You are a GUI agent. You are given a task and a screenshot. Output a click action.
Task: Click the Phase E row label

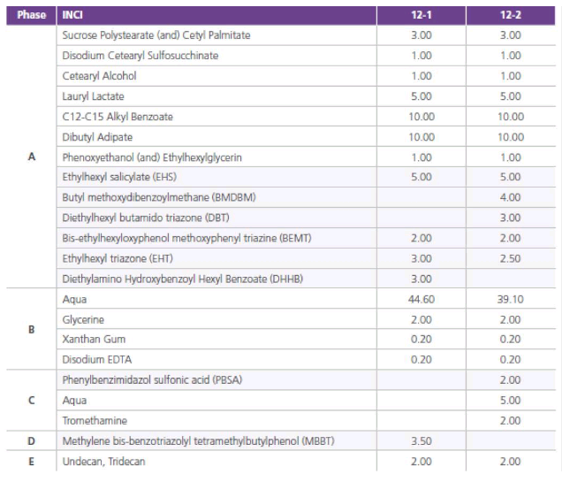coord(32,461)
